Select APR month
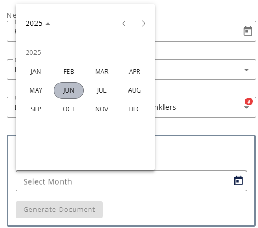 pyautogui.click(x=135, y=72)
